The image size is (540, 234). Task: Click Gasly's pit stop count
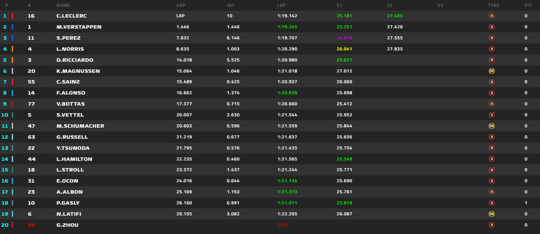[x=526, y=203]
